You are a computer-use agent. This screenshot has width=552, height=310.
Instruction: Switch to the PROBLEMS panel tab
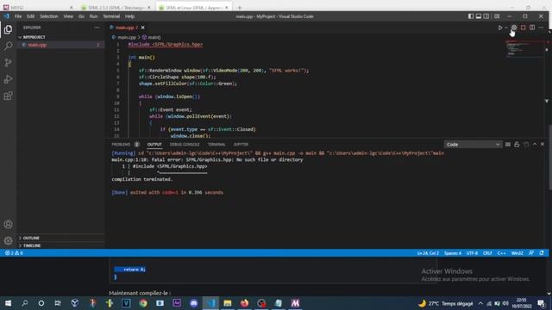(125, 145)
